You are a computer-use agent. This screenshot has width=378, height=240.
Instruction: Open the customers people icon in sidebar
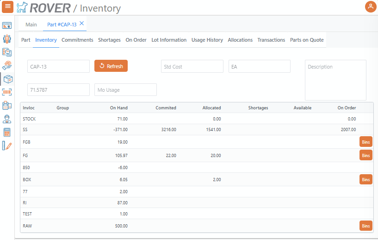pos(7,39)
